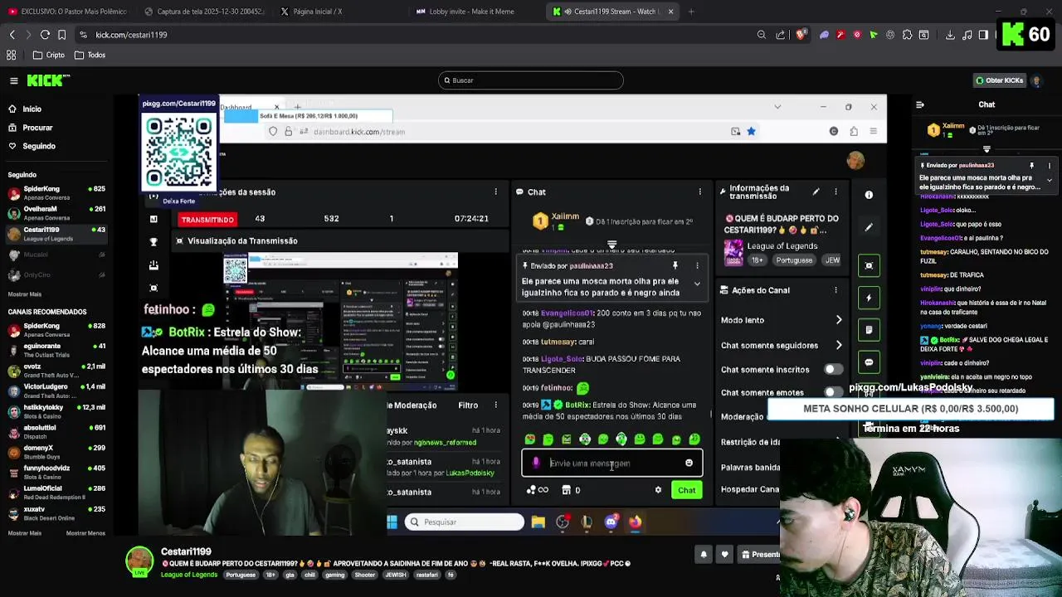Image resolution: width=1062 pixels, height=597 pixels.
Task: Open the extensions puzzle icon in the toolbar
Action: coord(907,35)
